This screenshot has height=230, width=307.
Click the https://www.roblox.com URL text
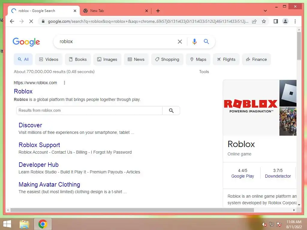click(35, 83)
